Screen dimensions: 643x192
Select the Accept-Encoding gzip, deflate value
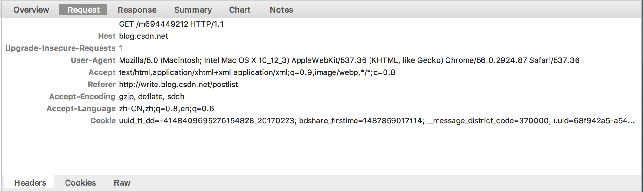(x=152, y=97)
